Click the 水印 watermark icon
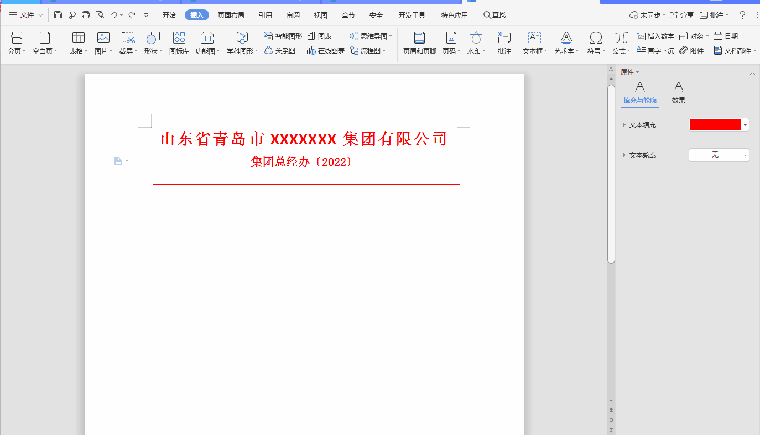This screenshot has width=760, height=435. click(476, 38)
